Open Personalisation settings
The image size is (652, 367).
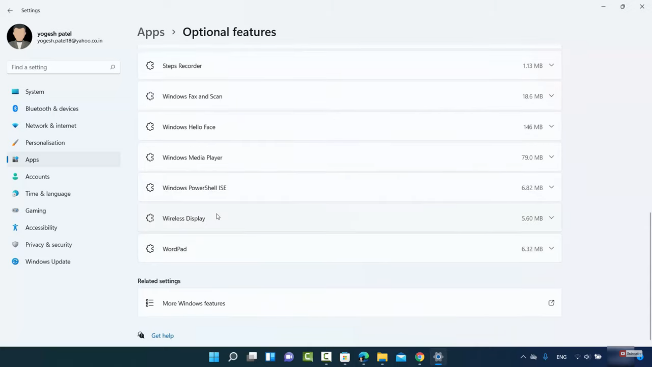tap(64, 143)
